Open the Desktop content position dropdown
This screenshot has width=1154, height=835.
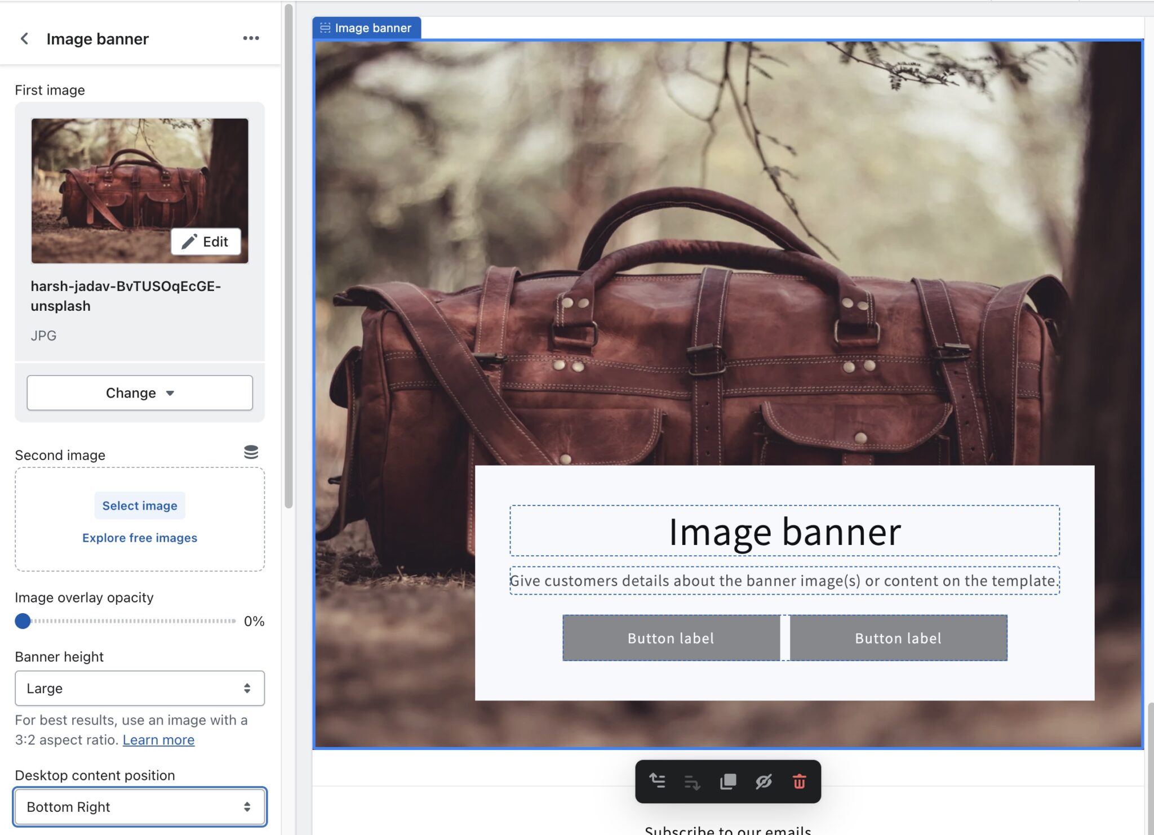coord(140,806)
